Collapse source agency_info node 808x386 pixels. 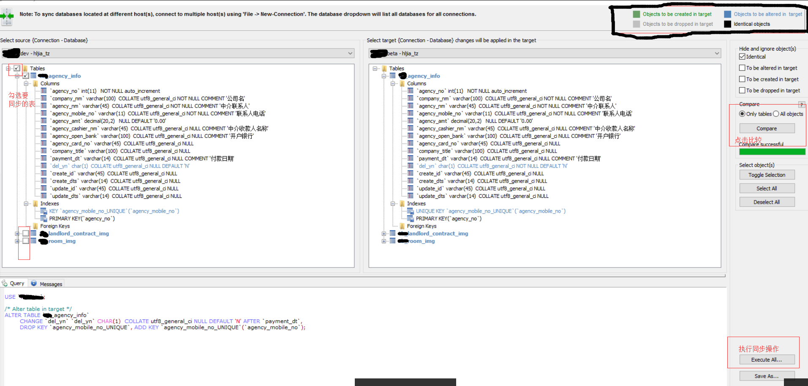coord(17,76)
